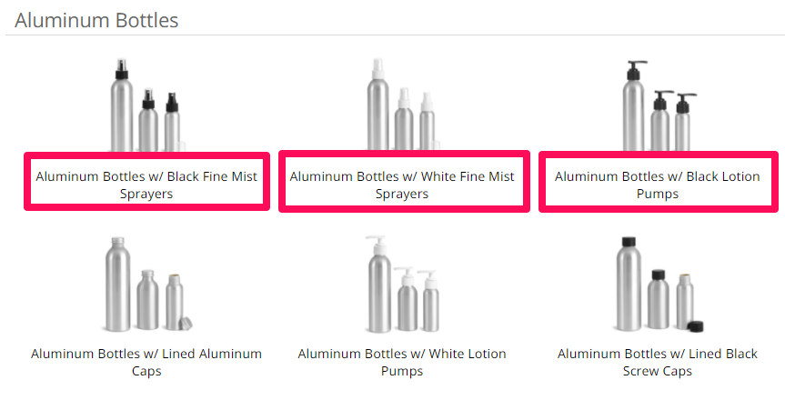Click the Aluminum Bottles page heading
Image resolution: width=785 pixels, height=400 pixels.
96,21
